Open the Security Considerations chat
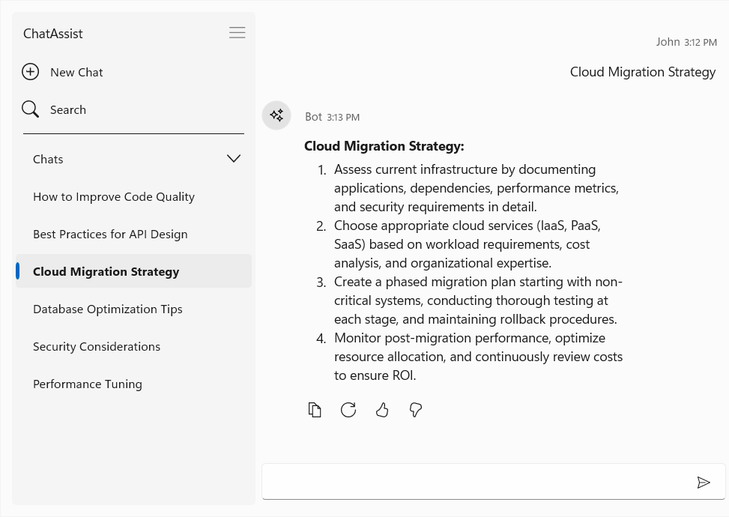729x517 pixels. (x=133, y=346)
